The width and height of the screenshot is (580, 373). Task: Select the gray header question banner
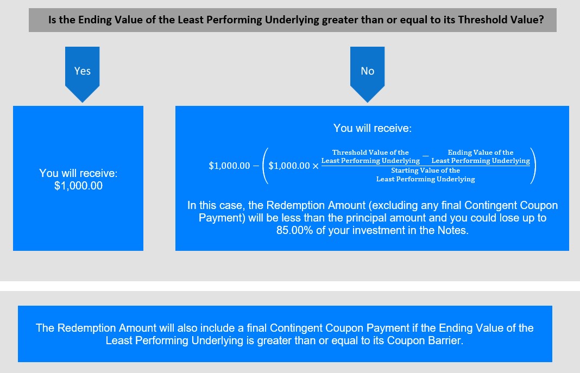293,20
